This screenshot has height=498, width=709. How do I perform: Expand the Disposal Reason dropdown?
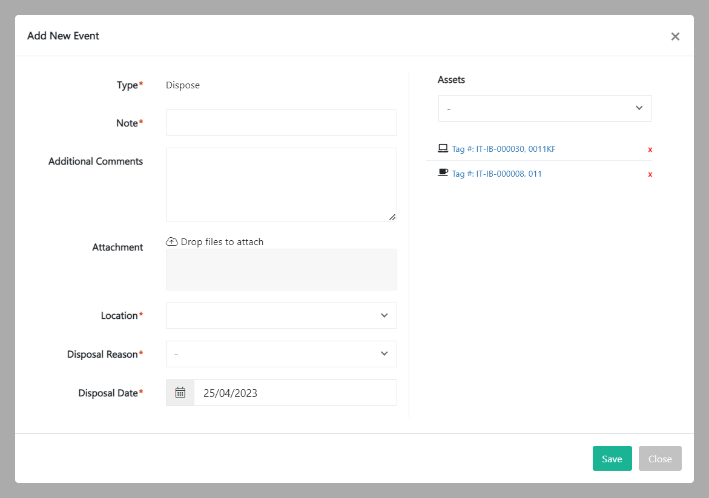281,354
